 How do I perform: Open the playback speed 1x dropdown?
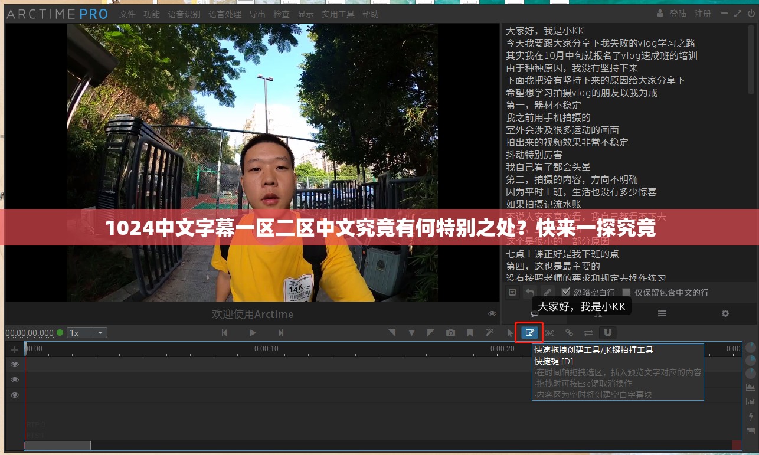point(87,333)
